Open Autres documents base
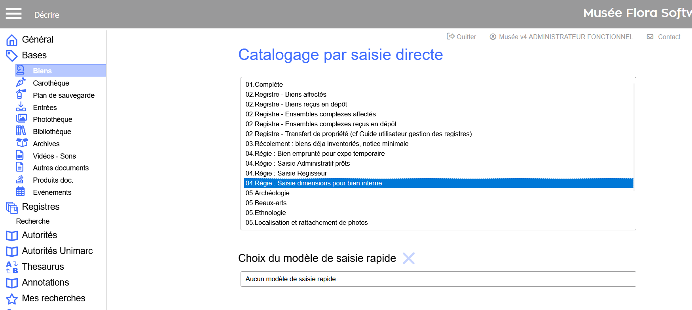The image size is (692, 310). coord(61,168)
